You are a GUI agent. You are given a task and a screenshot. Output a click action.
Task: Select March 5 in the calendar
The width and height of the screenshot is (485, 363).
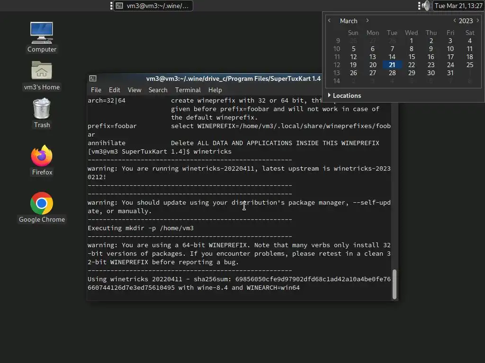[353, 49]
